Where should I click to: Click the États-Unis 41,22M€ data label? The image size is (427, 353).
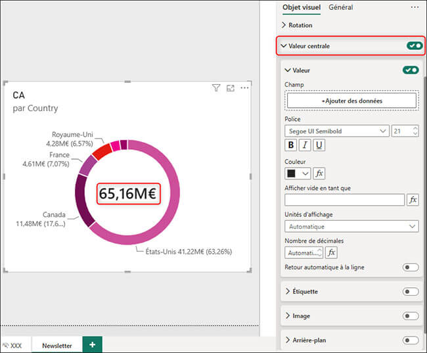tap(189, 251)
